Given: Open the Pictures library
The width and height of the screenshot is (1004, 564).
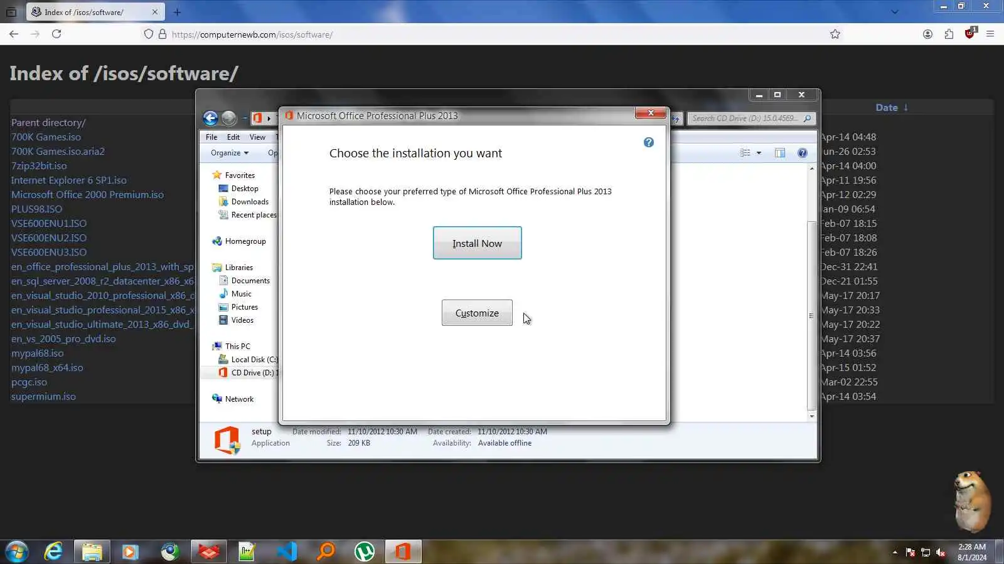Looking at the screenshot, I should coord(245,307).
